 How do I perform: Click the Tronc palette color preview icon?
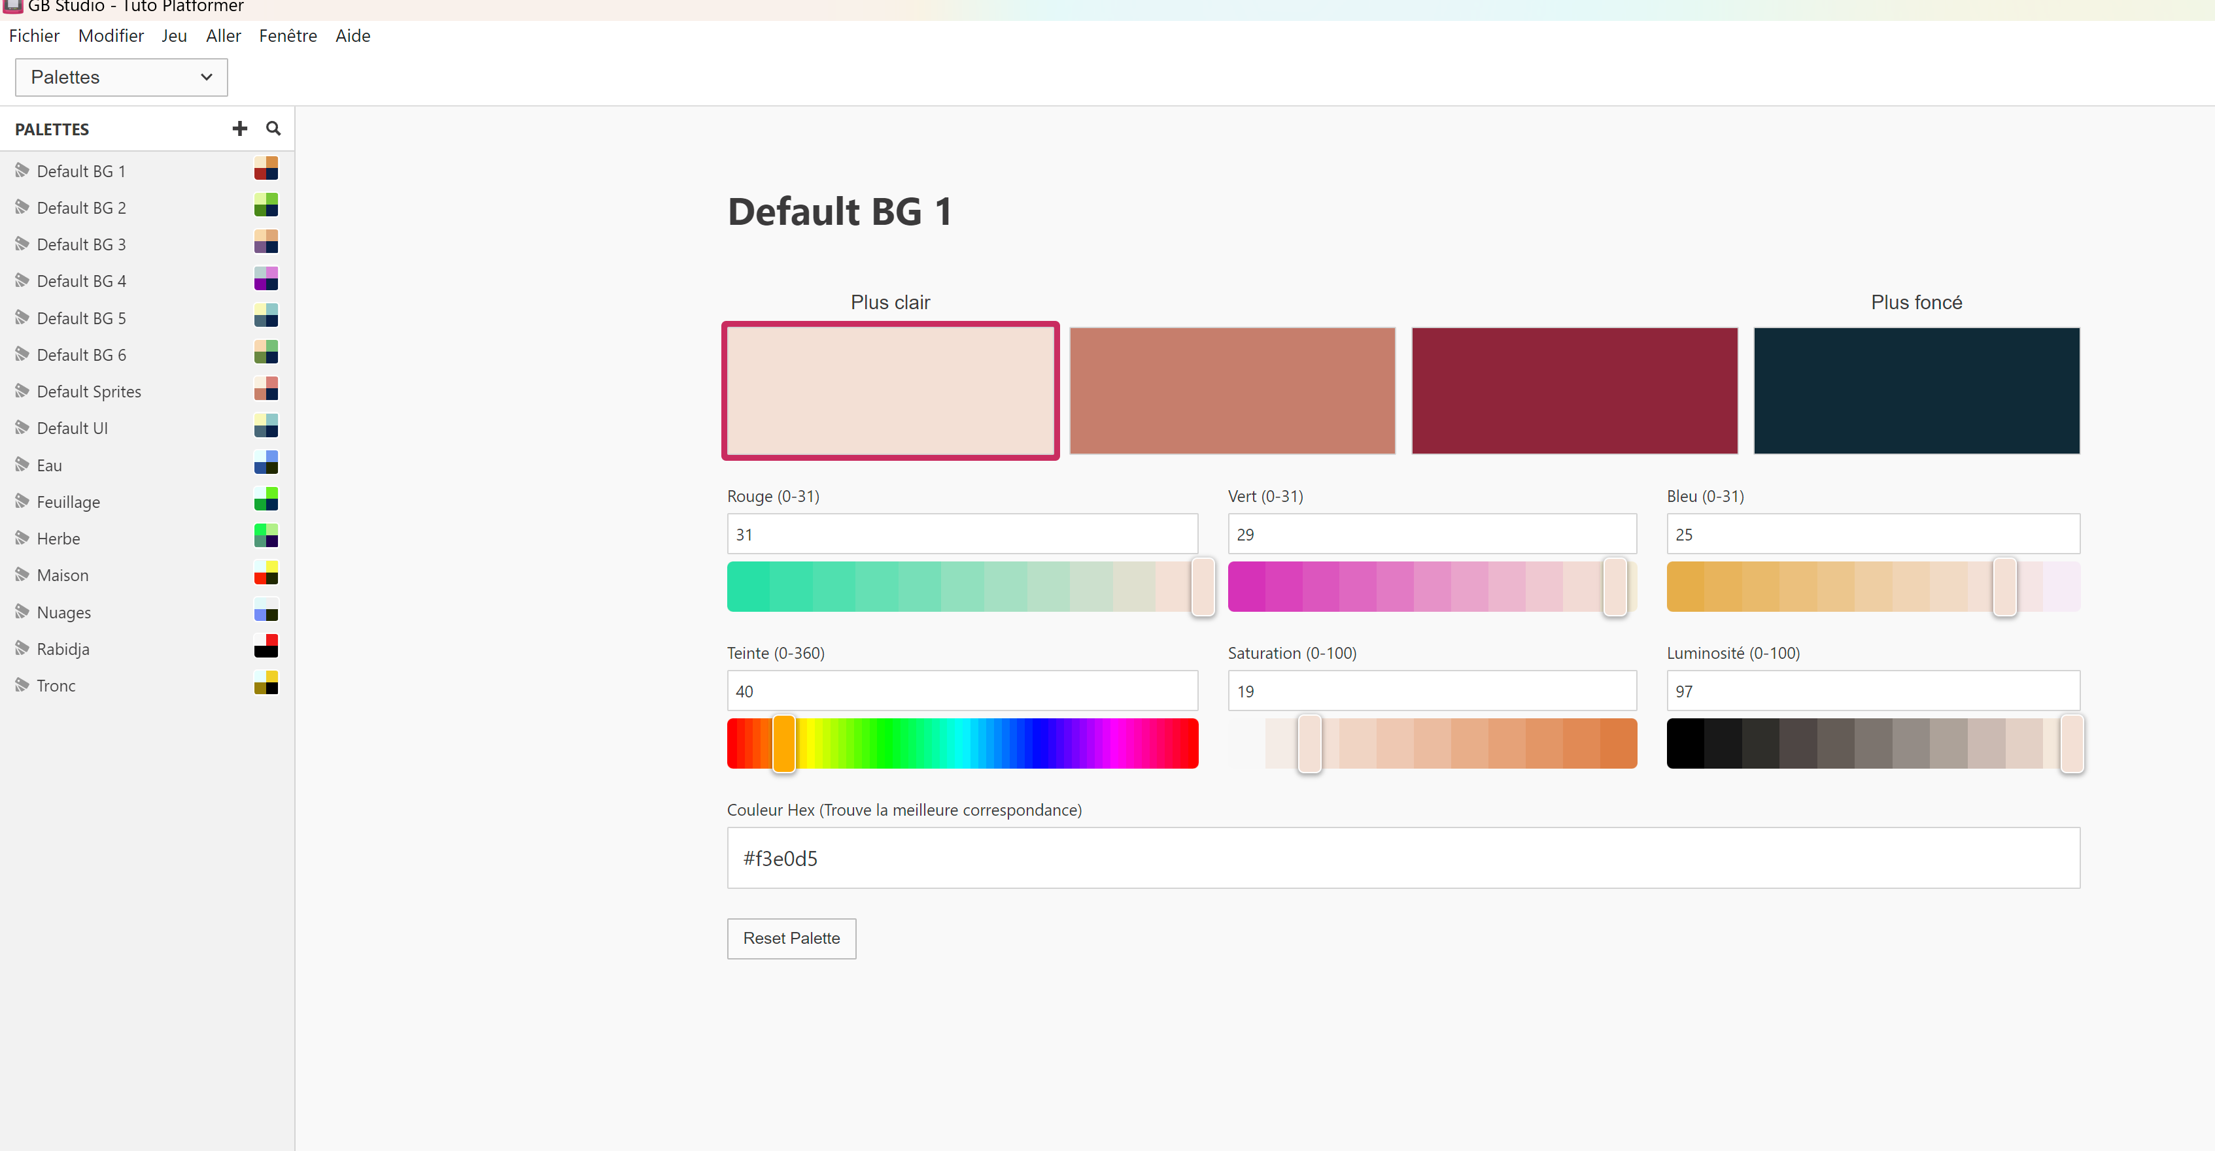click(x=266, y=684)
